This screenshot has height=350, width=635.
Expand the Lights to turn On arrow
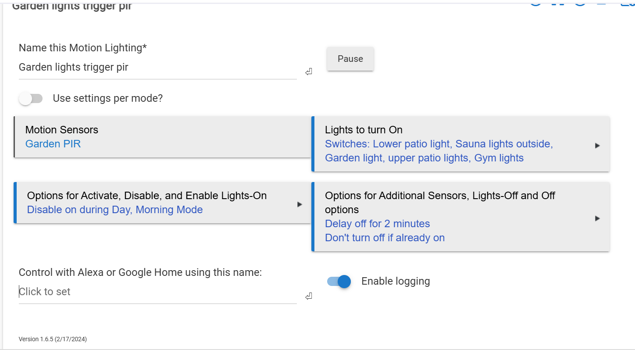point(597,146)
